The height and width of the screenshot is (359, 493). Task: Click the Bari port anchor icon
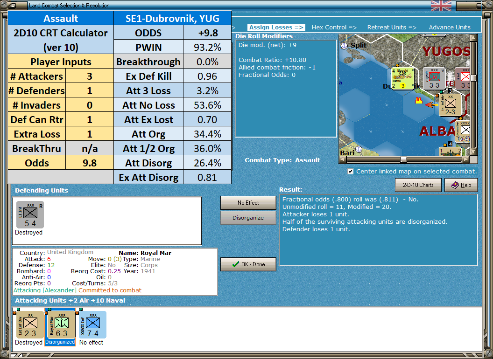359,149
